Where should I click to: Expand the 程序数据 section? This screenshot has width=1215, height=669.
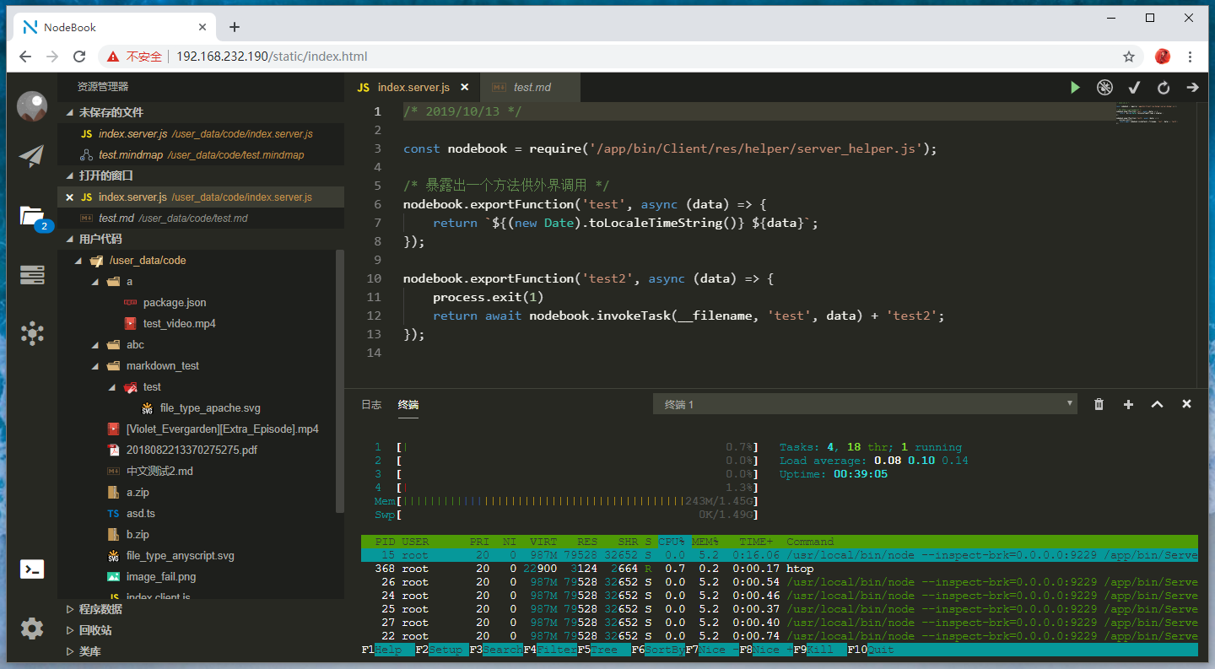pos(71,609)
